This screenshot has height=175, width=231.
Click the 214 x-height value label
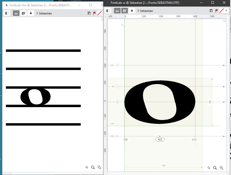pos(112,65)
